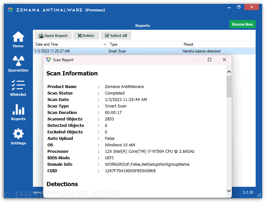Restore down the Zemana main window
The image size is (266, 202).
(239, 7)
